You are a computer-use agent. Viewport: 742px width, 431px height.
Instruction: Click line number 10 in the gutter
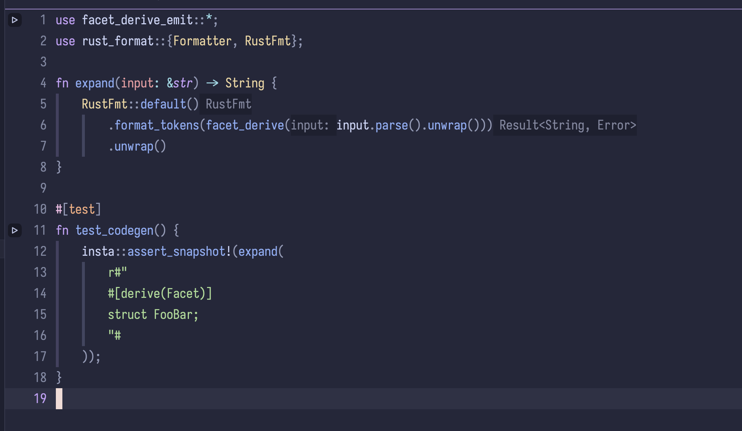pyautogui.click(x=40, y=209)
